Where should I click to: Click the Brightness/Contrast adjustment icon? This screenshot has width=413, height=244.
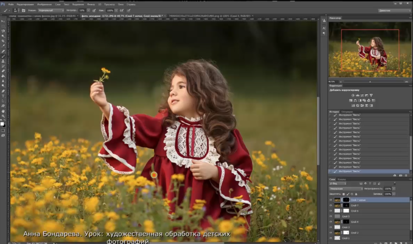(x=353, y=95)
